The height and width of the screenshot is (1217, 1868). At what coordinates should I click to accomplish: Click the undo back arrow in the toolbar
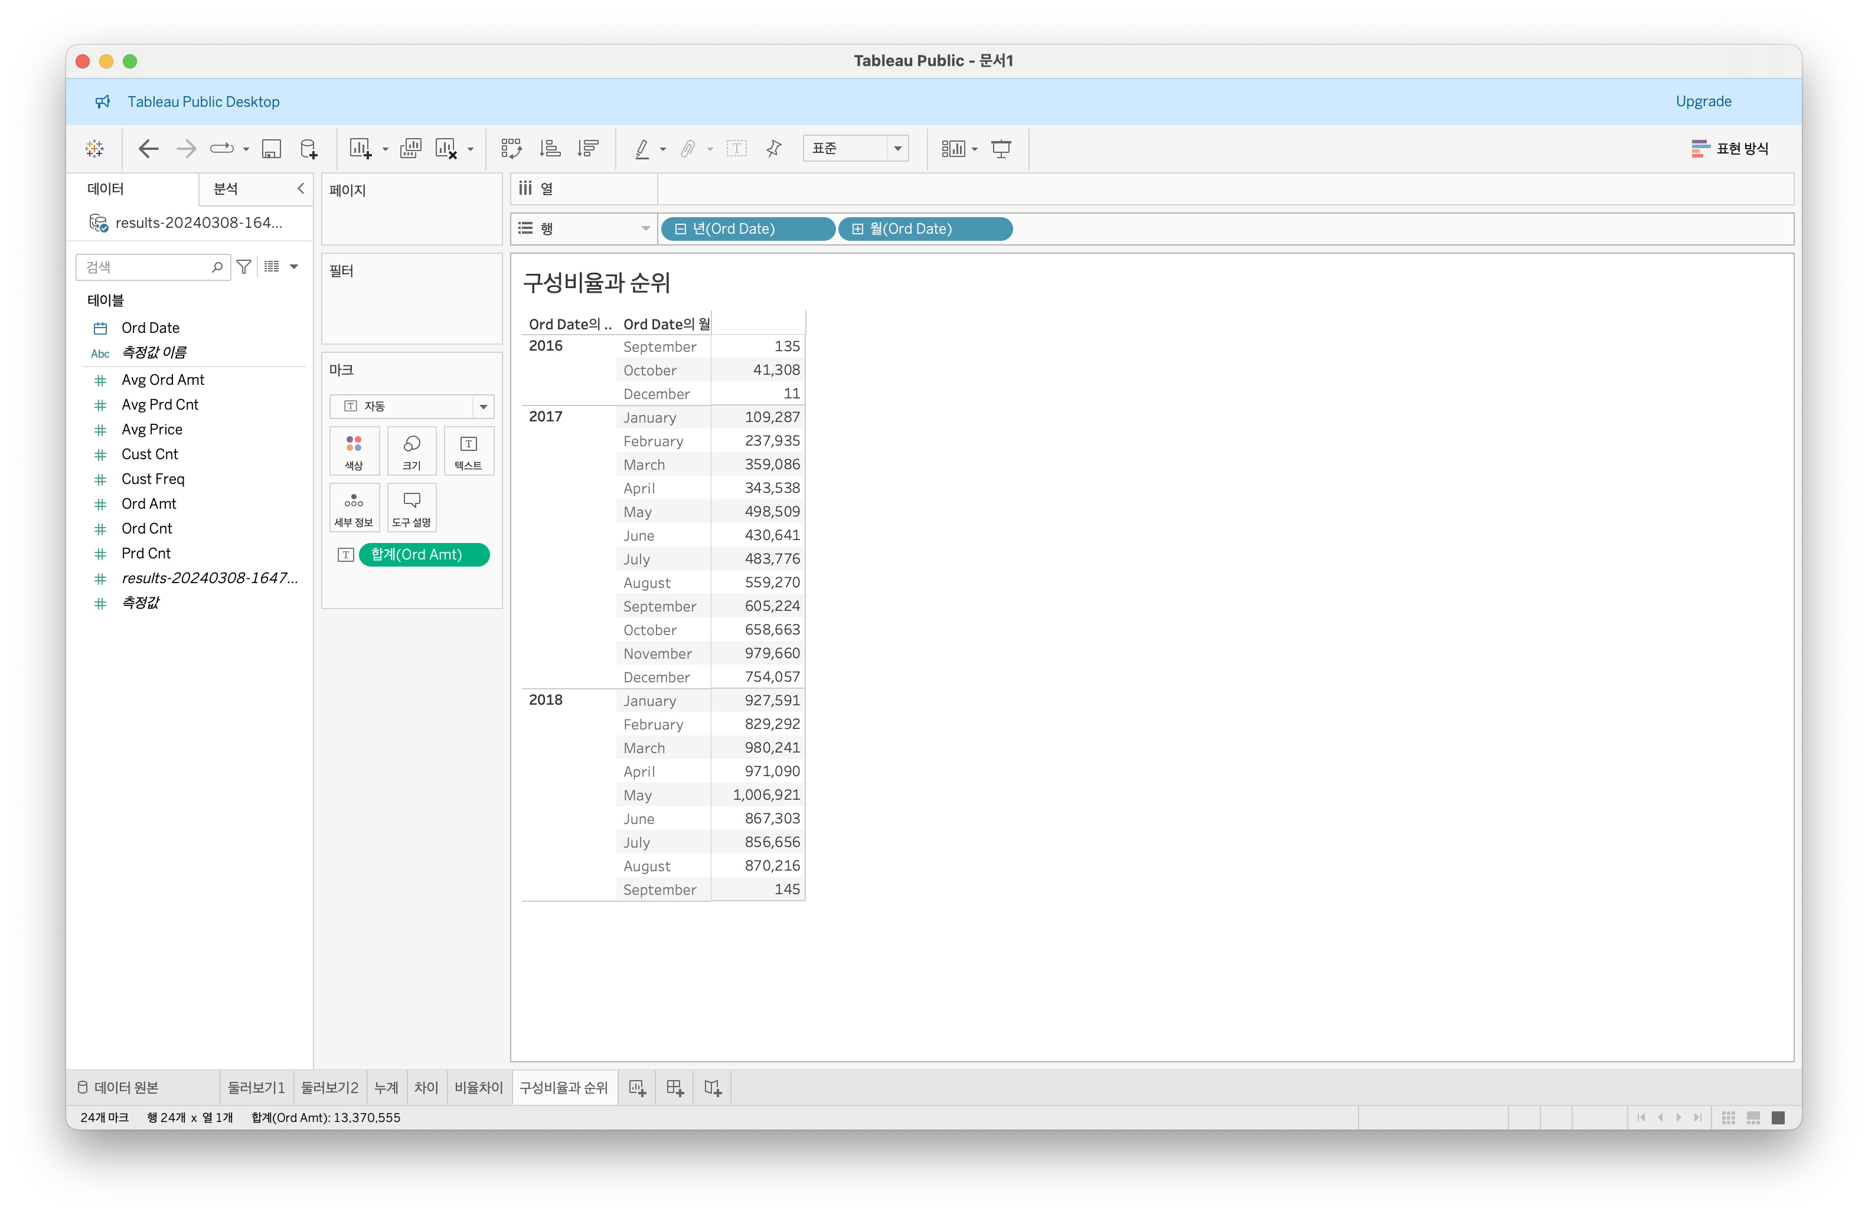[148, 148]
